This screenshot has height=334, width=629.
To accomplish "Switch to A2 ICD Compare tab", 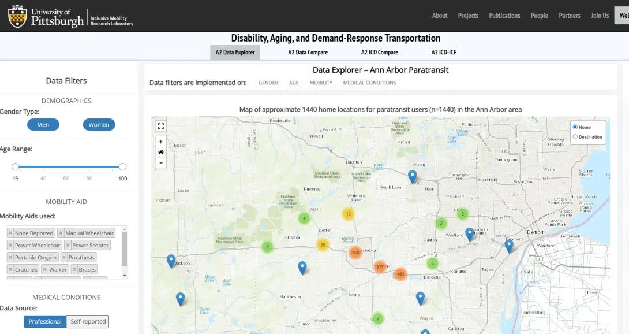I will coord(380,52).
